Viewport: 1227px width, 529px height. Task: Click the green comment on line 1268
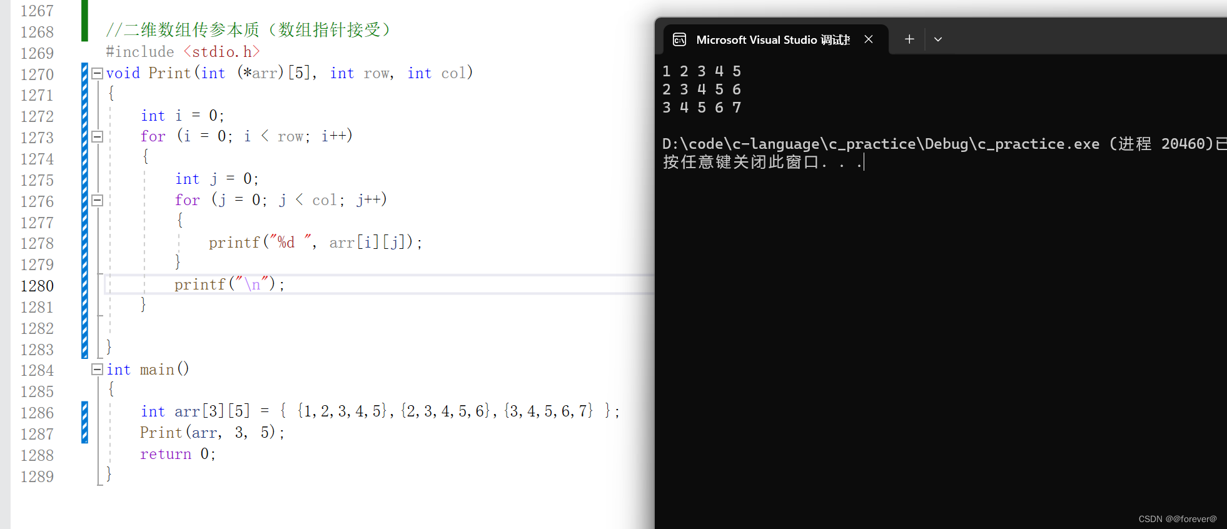pos(248,30)
